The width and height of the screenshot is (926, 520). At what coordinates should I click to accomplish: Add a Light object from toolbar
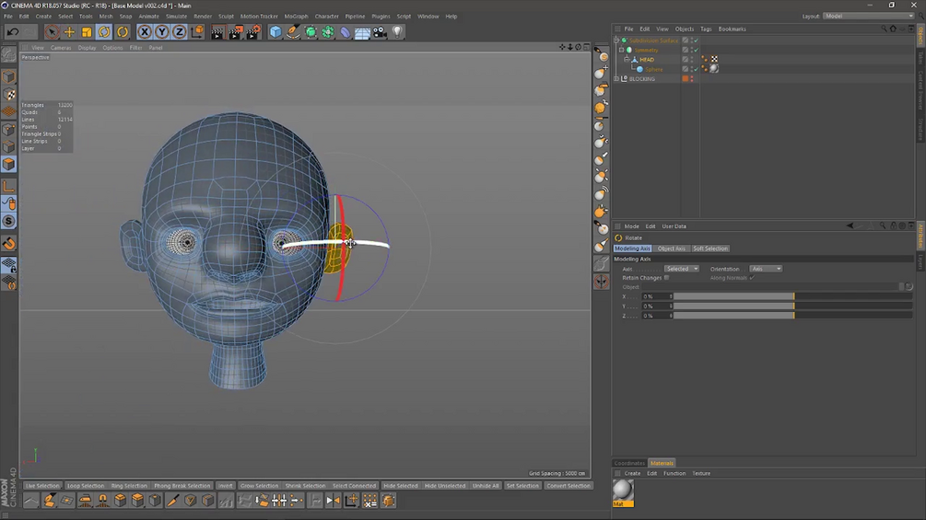[397, 32]
